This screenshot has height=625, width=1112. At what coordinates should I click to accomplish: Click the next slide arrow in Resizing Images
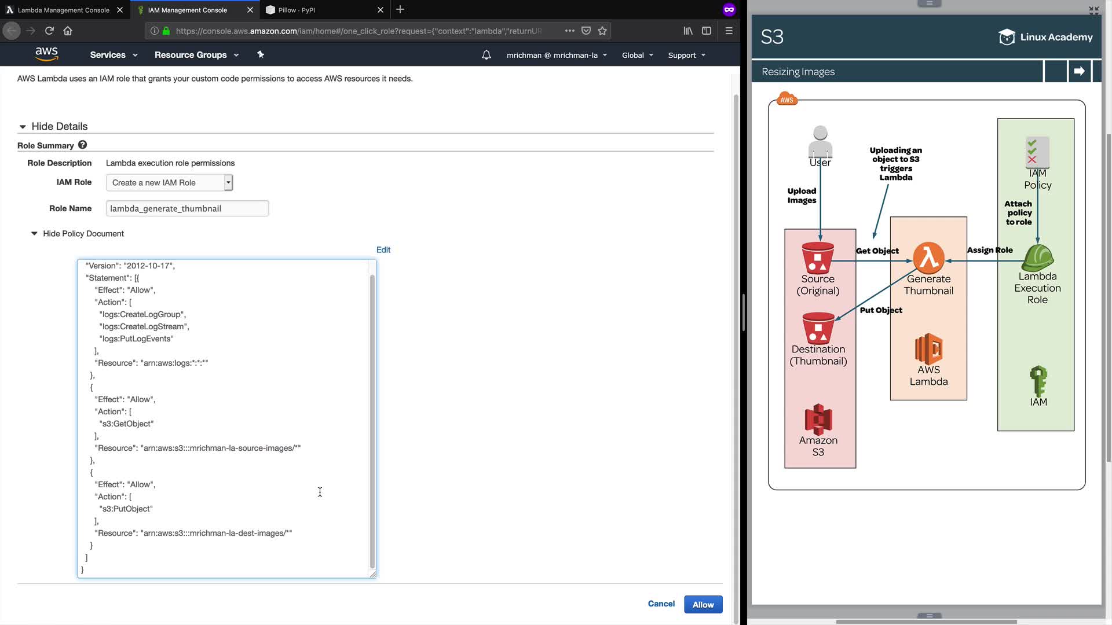[x=1079, y=71]
